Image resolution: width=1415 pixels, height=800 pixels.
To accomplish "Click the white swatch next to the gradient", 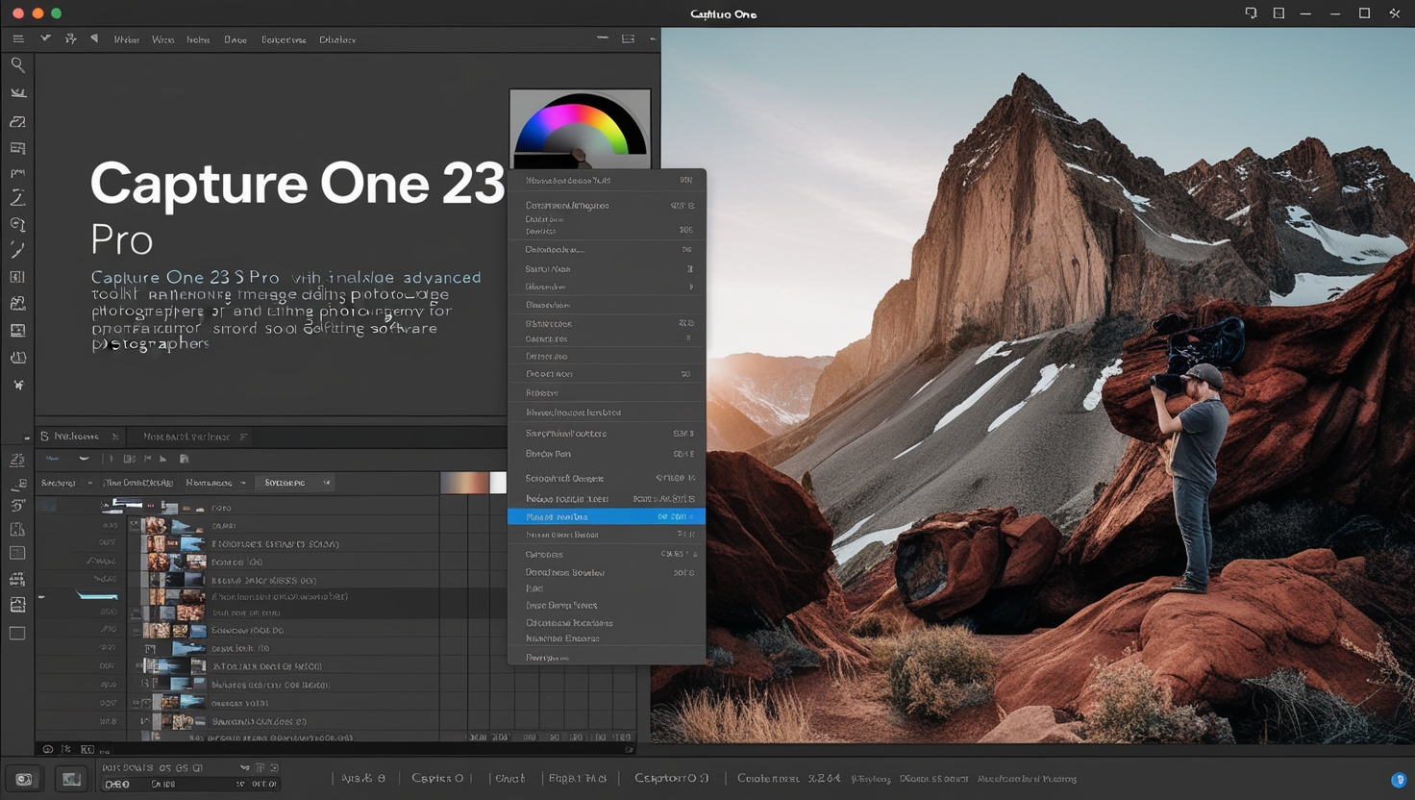I will [498, 483].
